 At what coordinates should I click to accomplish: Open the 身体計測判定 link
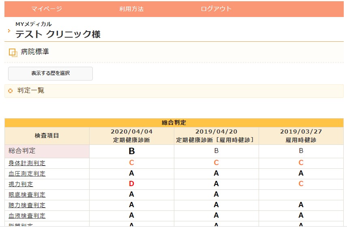[x=27, y=163]
